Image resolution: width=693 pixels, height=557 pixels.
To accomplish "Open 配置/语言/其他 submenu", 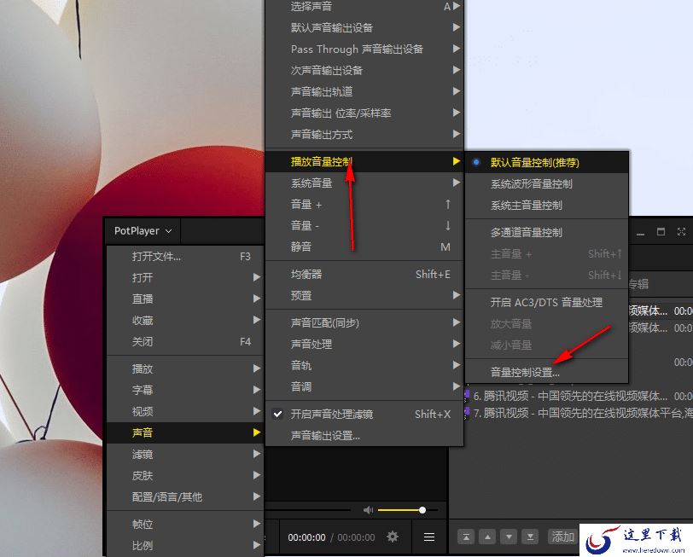I will (x=186, y=497).
